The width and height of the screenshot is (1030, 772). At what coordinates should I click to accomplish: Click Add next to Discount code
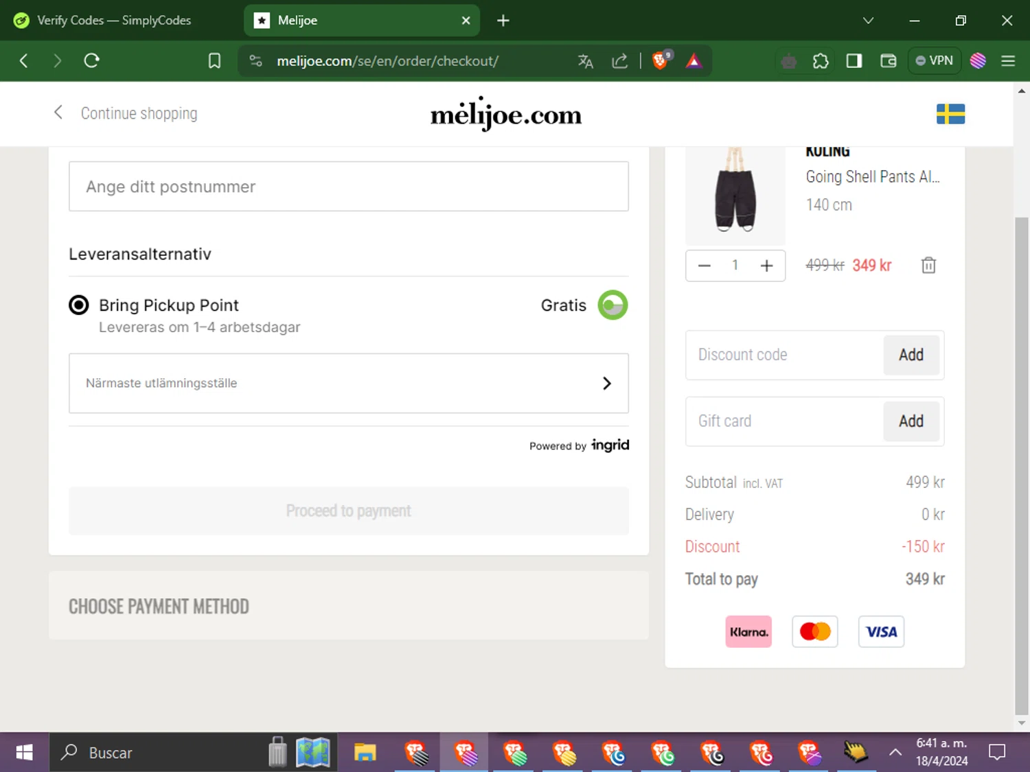(x=911, y=355)
